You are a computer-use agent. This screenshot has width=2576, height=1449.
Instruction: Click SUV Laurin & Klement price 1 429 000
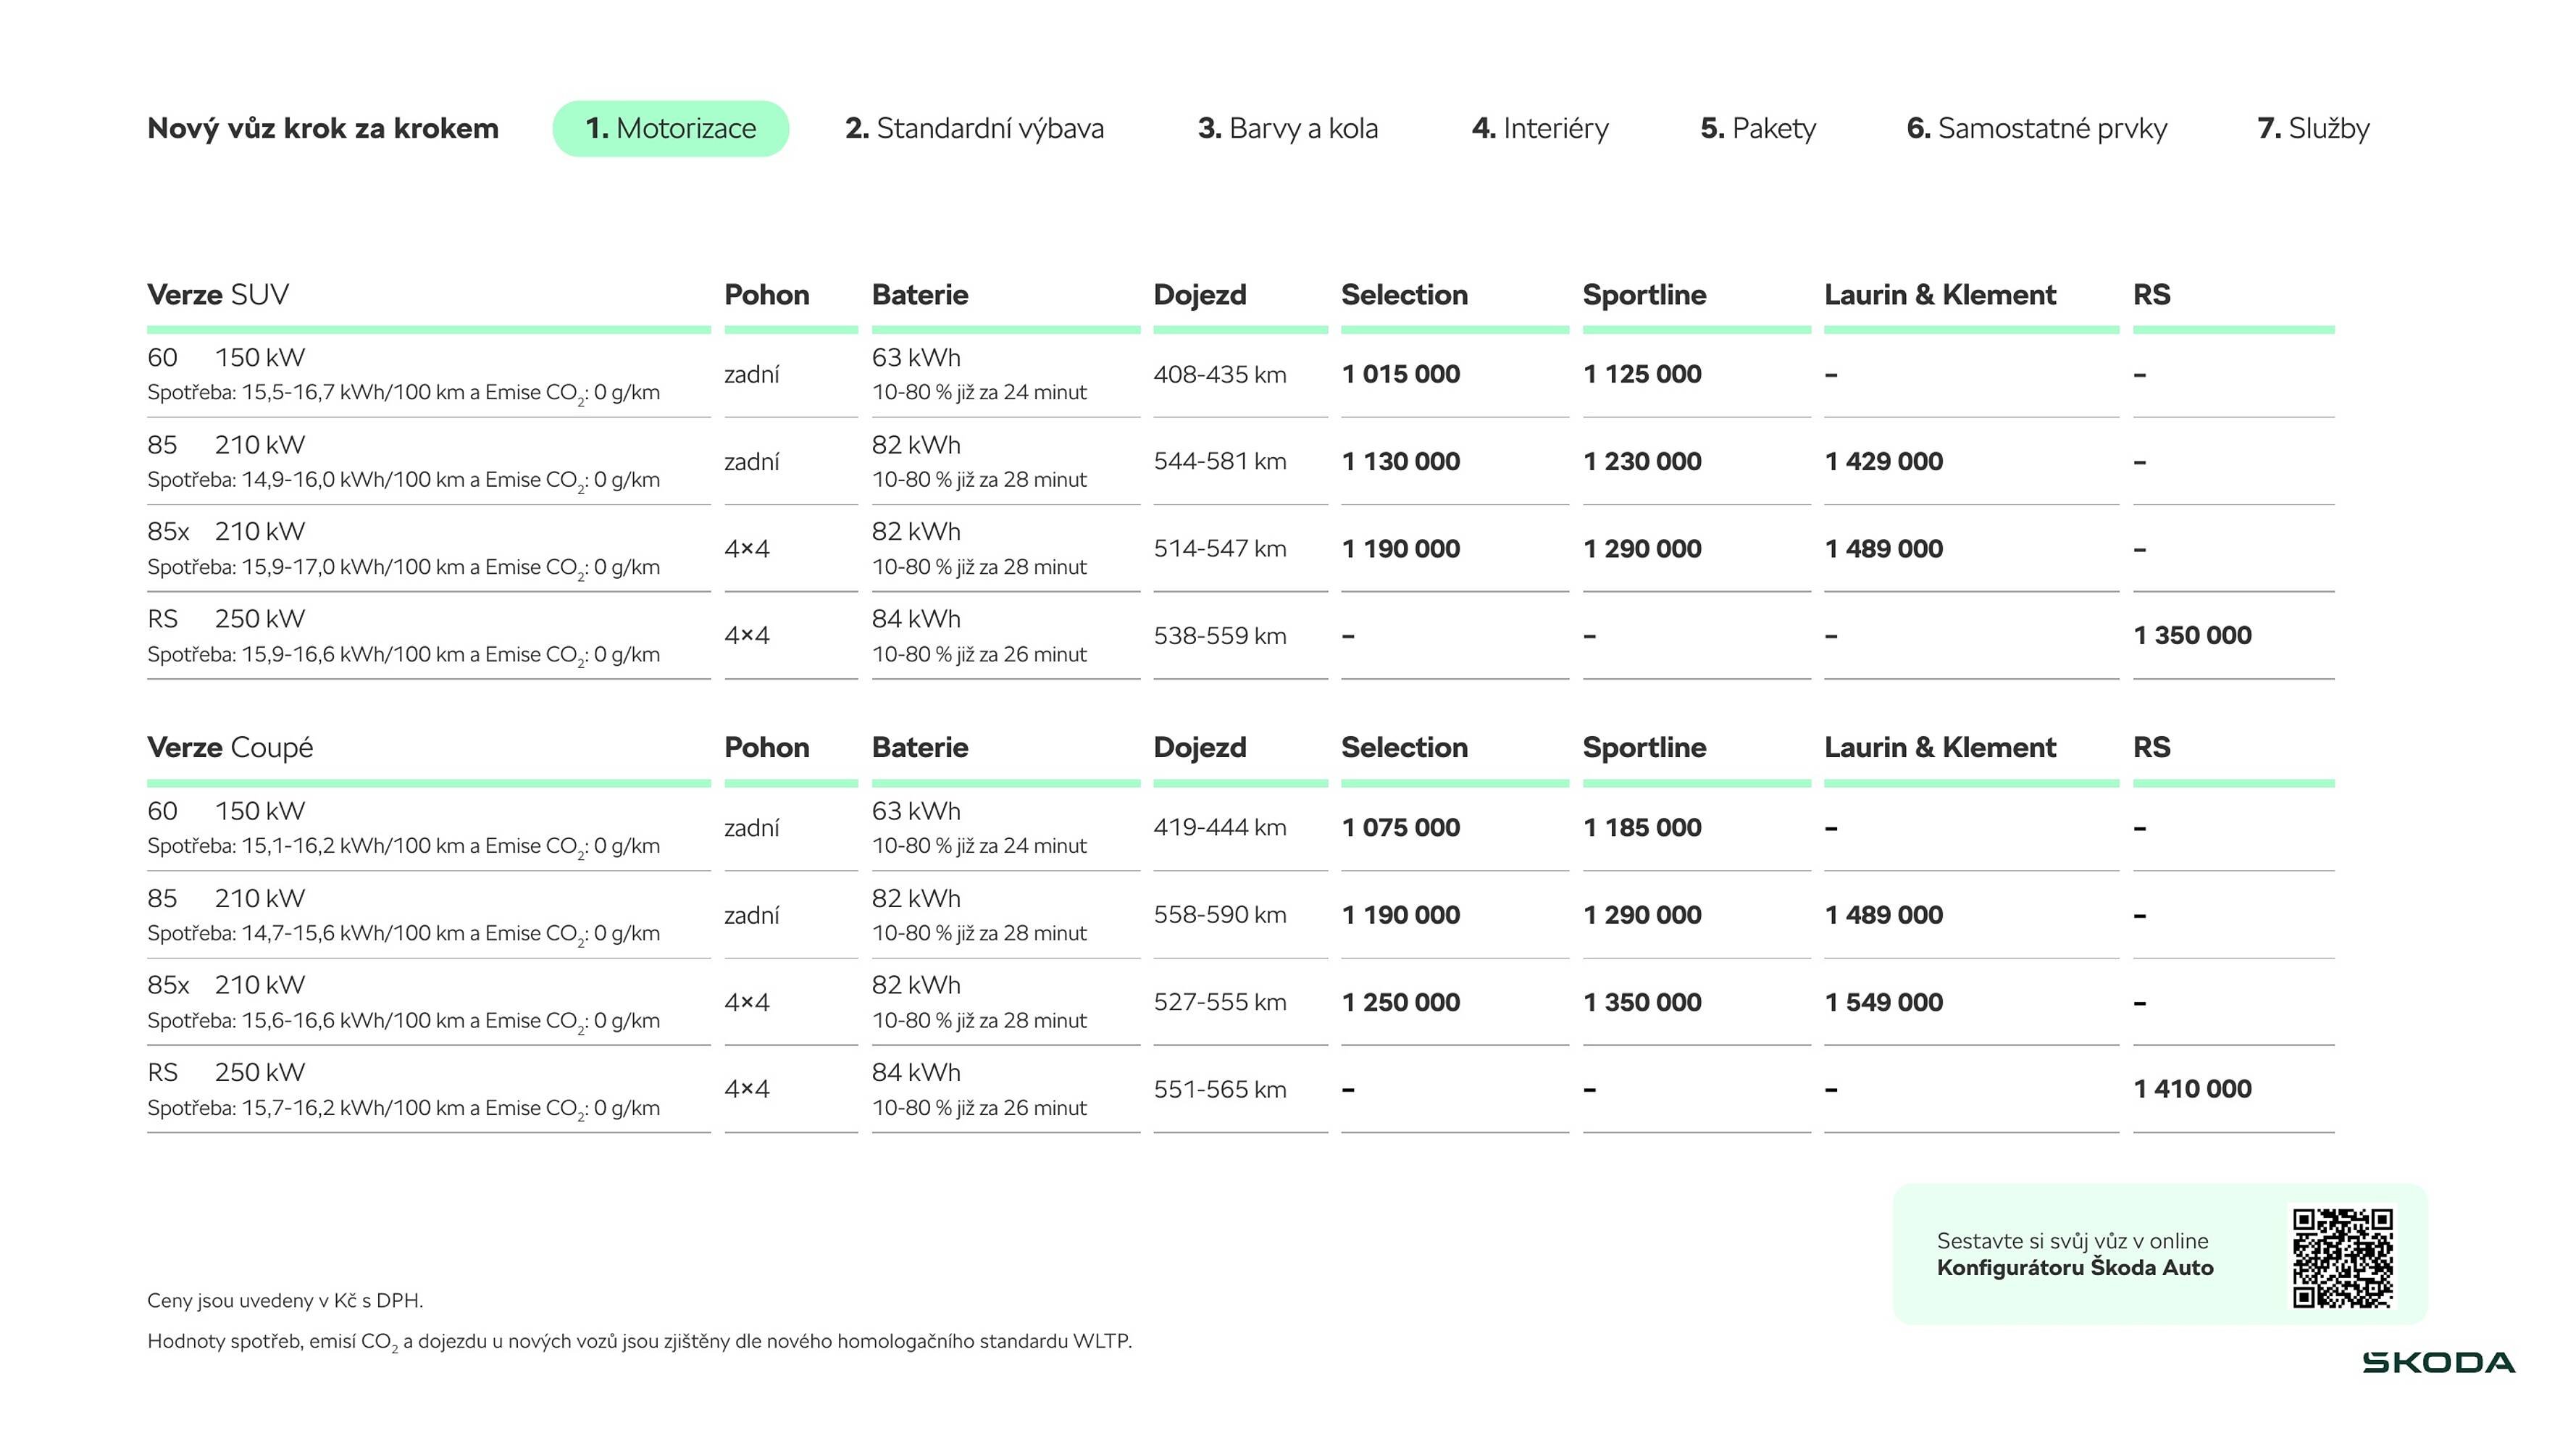coord(1883,461)
